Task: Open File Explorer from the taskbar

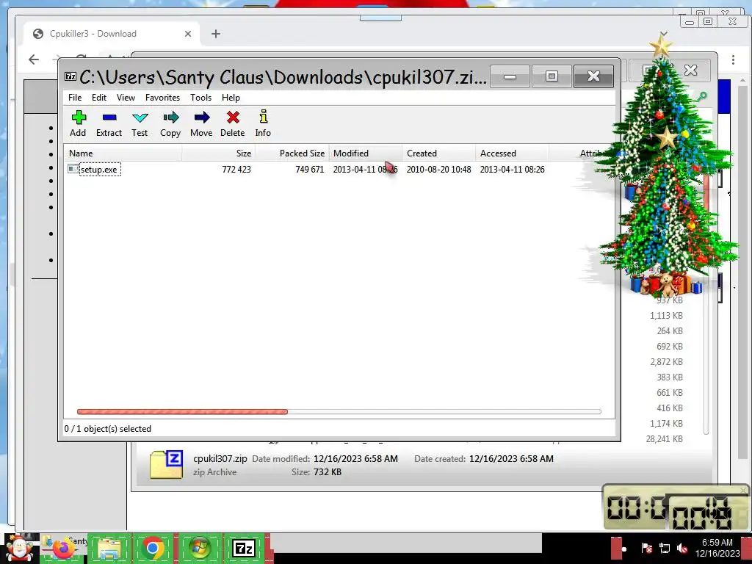Action: coord(109,548)
